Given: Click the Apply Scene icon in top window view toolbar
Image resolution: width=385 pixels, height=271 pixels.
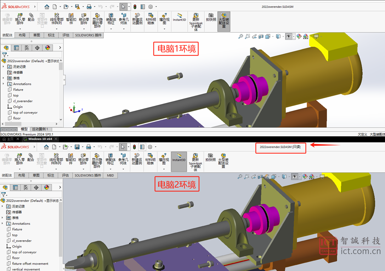Looking at the screenshot, I should [x=306, y=36].
